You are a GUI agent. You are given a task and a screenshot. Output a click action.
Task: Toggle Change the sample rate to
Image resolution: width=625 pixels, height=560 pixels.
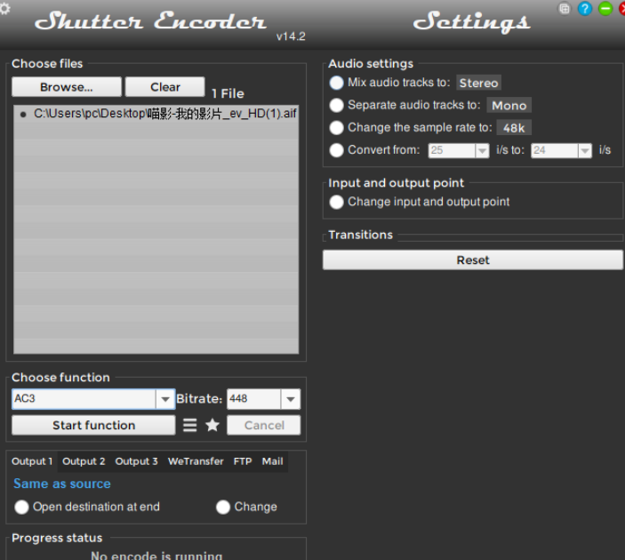tap(336, 128)
